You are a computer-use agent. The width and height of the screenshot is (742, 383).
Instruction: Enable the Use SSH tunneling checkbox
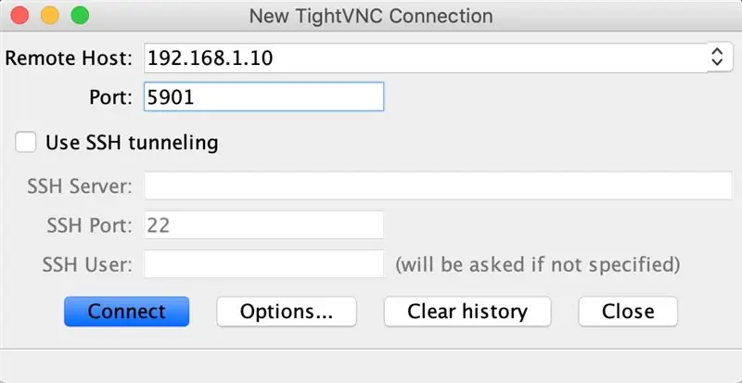(26, 143)
